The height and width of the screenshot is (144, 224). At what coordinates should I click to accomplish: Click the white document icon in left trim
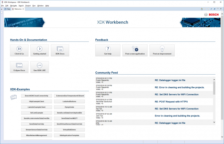[x=2, y=12]
